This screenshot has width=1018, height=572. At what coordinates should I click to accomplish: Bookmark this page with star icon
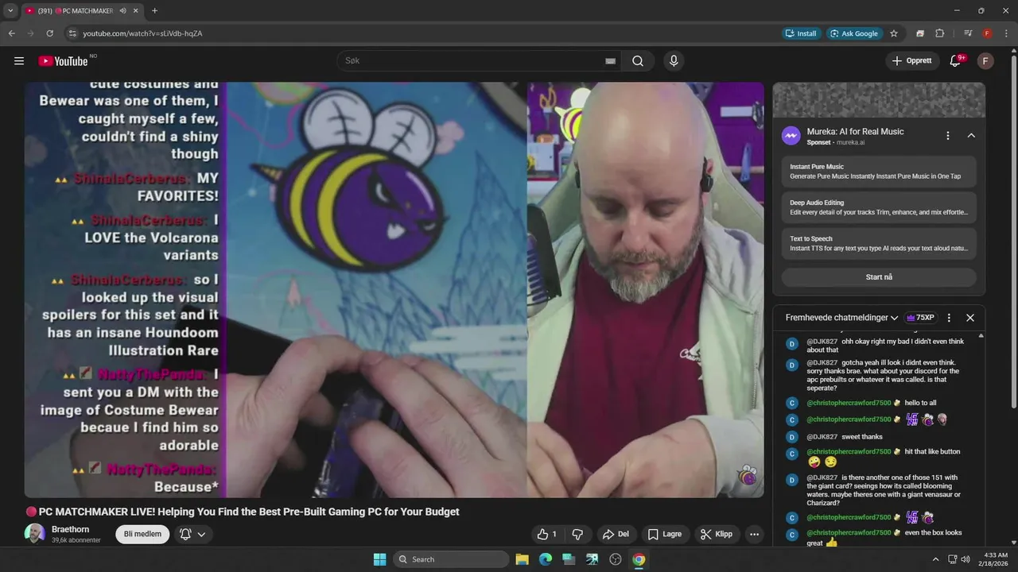894,33
